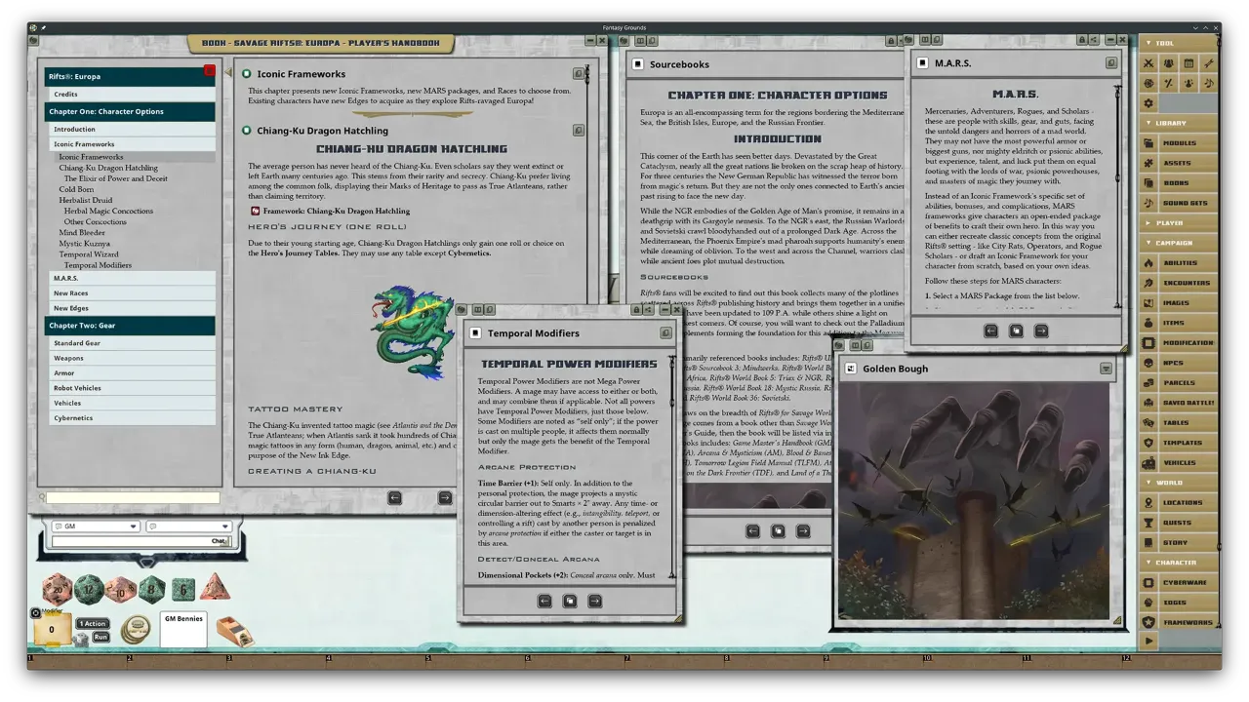Roll the d20 die
The image size is (1249, 702).
(57, 589)
